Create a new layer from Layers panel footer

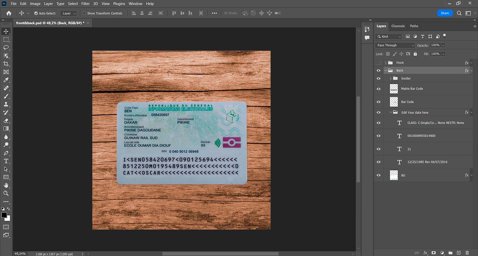click(459, 253)
